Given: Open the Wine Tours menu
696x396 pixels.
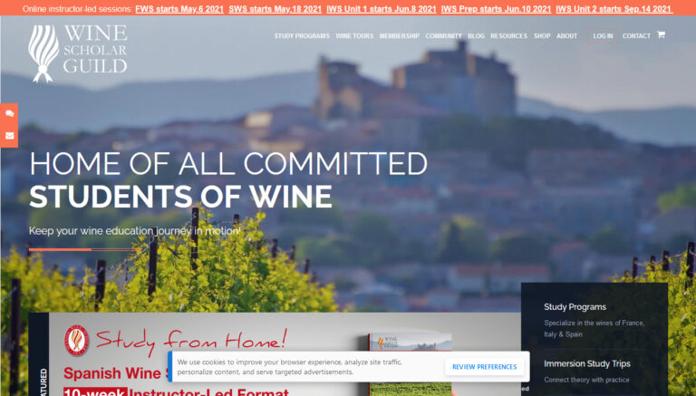Looking at the screenshot, I should (354, 36).
